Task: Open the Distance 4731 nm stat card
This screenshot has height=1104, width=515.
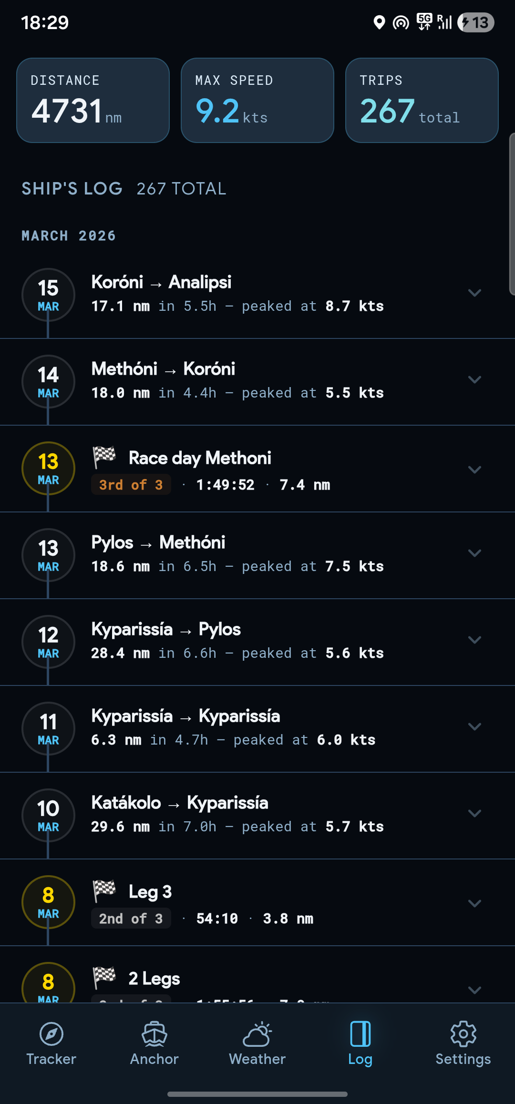Action: [93, 100]
